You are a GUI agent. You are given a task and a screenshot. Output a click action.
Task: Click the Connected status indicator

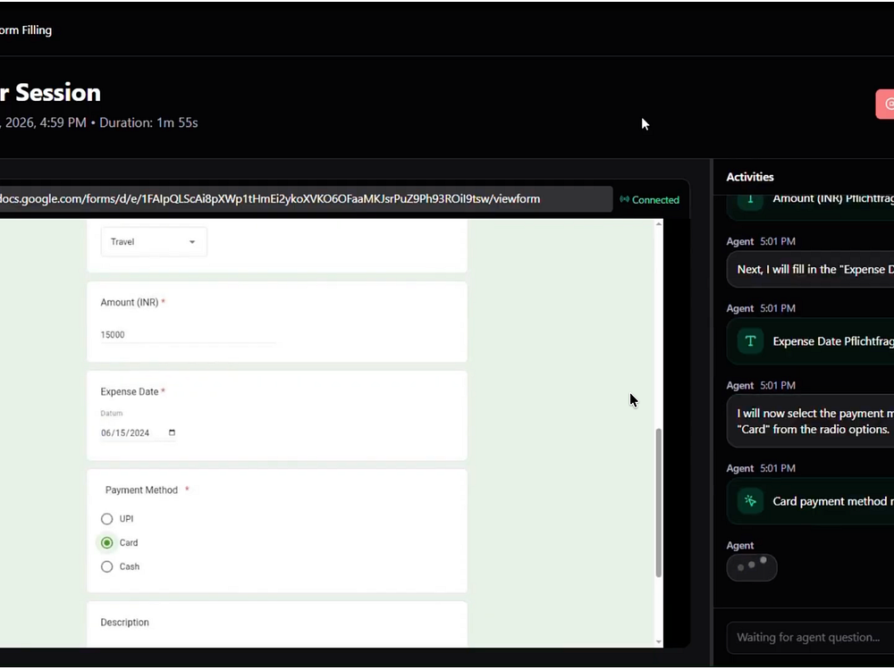pos(649,200)
